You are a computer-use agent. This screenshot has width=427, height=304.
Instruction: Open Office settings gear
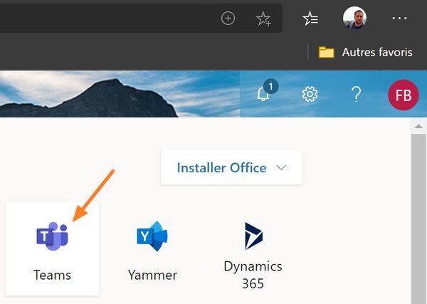pyautogui.click(x=310, y=94)
